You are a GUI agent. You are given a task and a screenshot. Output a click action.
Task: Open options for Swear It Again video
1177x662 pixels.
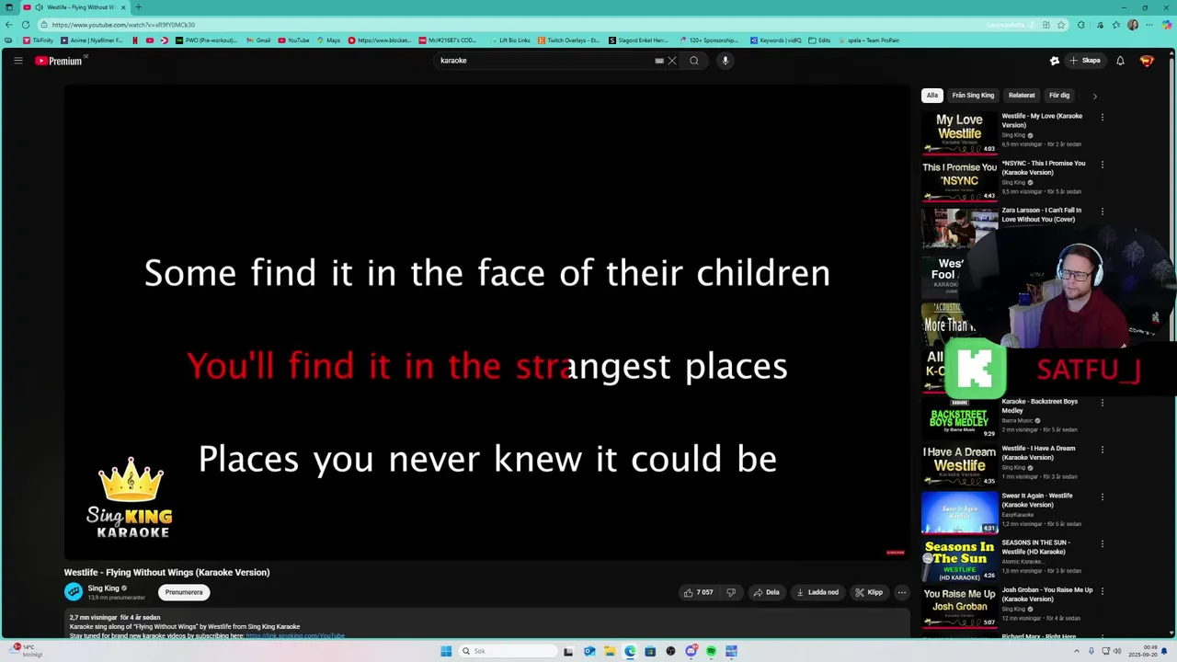point(1103,496)
